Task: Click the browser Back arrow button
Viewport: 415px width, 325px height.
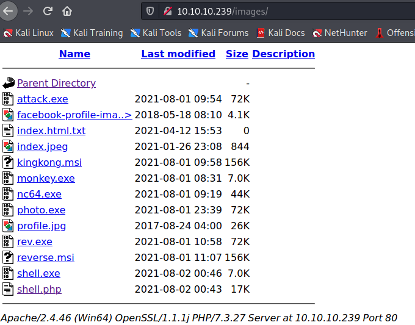Action: pyautogui.click(x=8, y=11)
